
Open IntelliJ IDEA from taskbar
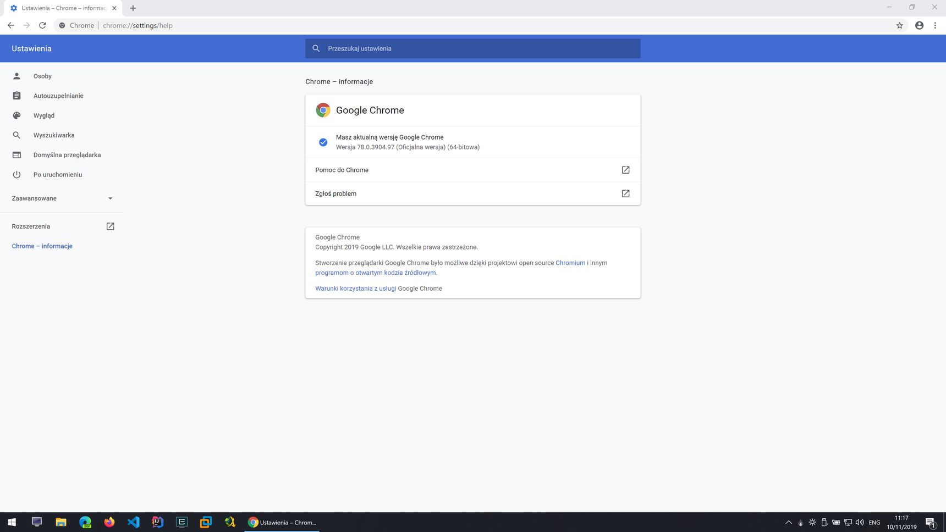click(x=158, y=522)
